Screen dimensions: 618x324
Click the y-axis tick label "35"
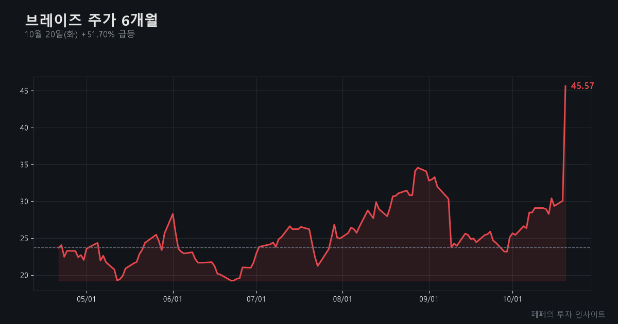[x=25, y=165]
